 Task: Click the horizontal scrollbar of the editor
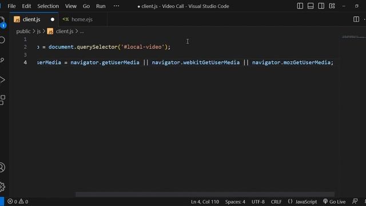[x=205, y=194]
